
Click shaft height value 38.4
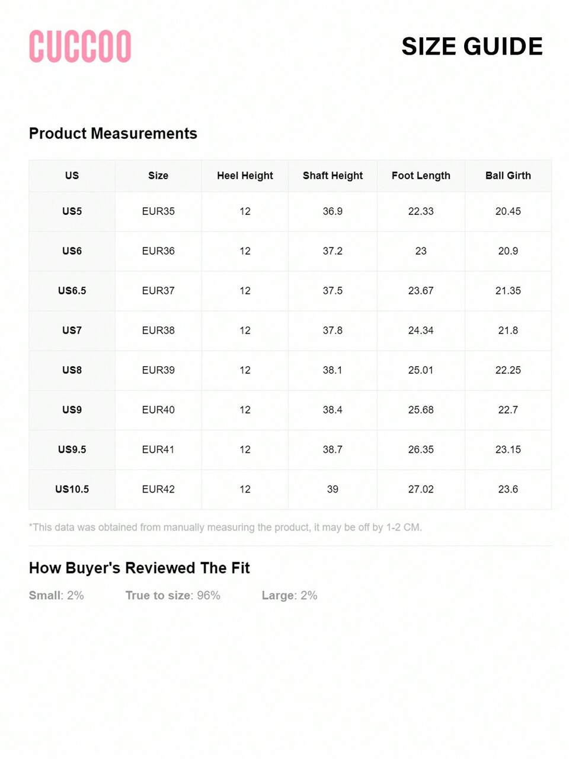click(333, 410)
